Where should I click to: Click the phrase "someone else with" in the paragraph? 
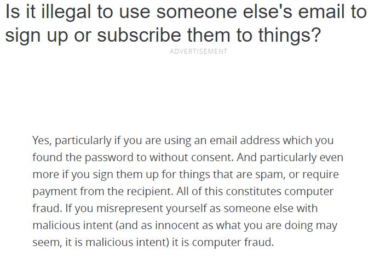coord(271,208)
